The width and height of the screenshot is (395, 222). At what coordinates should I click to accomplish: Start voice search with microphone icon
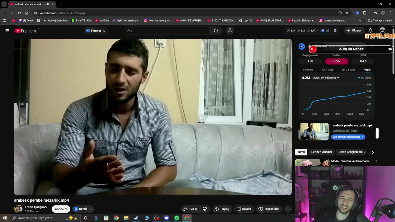(x=230, y=31)
